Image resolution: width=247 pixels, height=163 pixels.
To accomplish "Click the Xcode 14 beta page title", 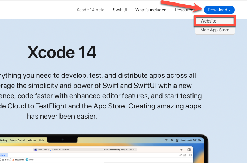I will pyautogui.click(x=90, y=10).
